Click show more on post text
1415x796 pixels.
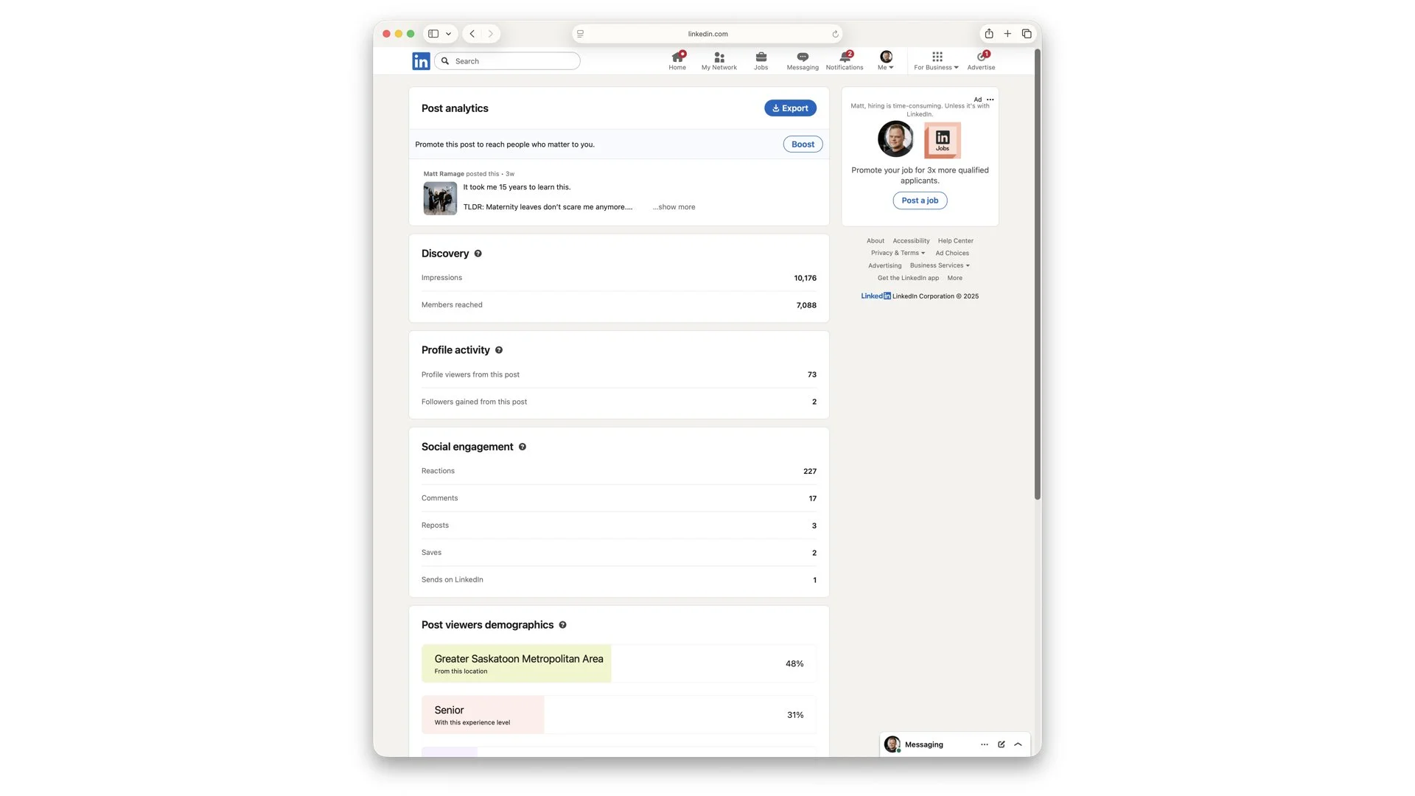coord(674,207)
